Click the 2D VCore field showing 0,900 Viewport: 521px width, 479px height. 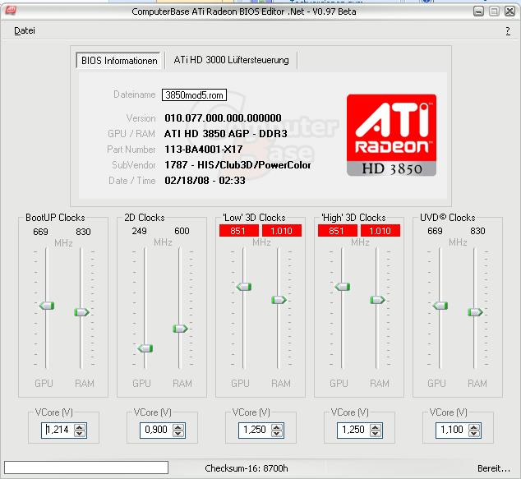tap(156, 431)
